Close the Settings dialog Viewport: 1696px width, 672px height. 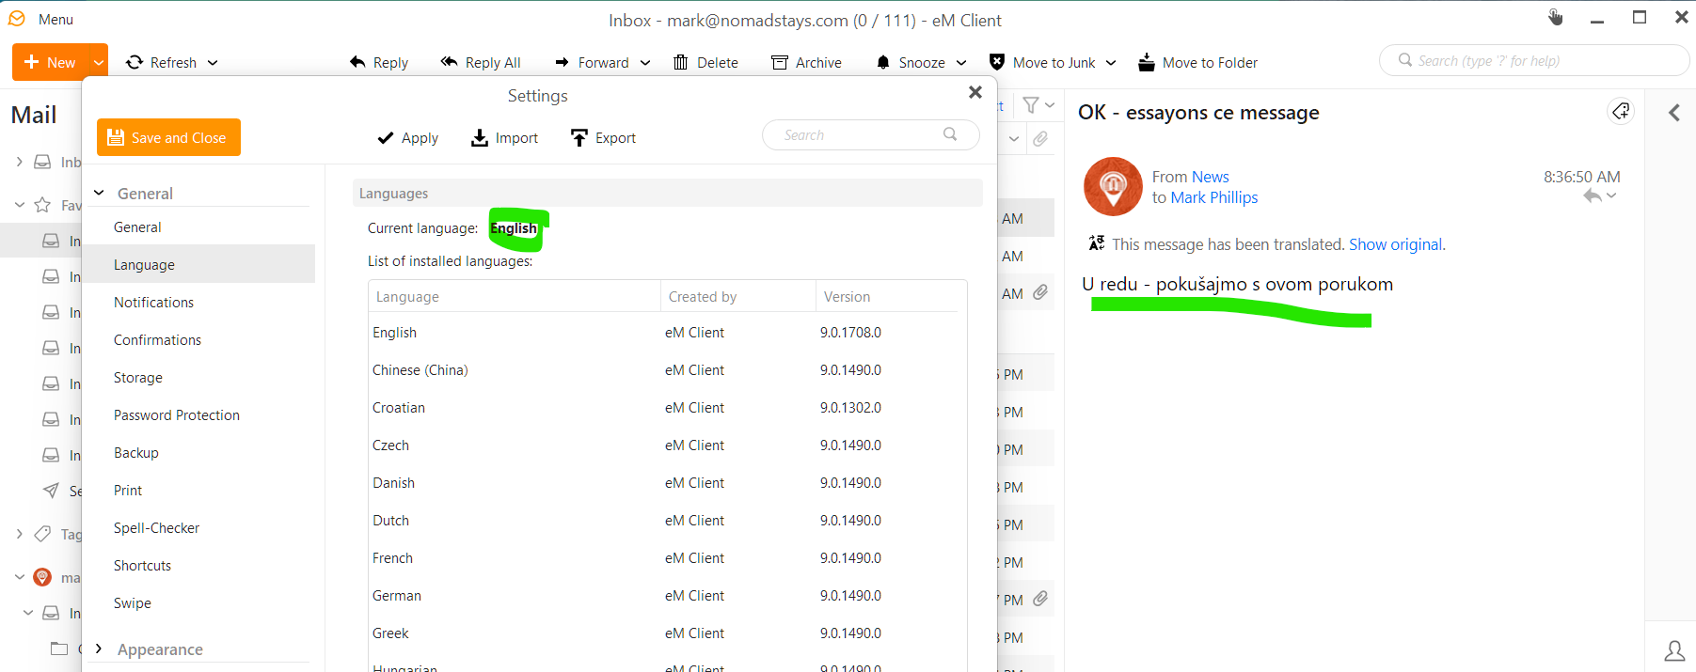coord(975,92)
